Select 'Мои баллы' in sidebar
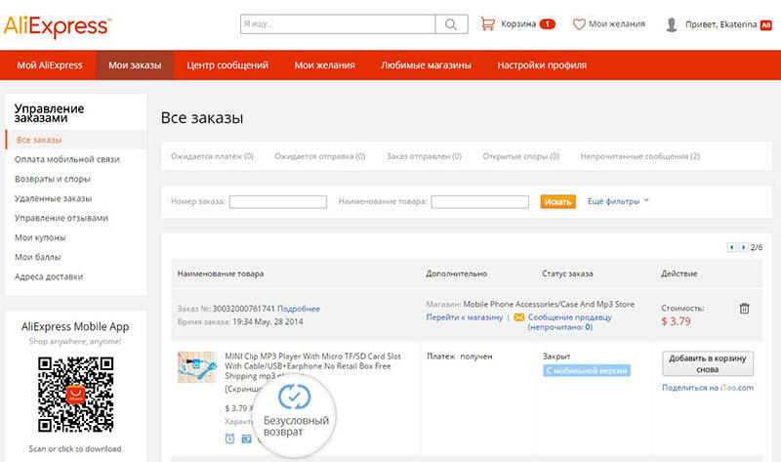This screenshot has width=781, height=462. pyautogui.click(x=38, y=257)
